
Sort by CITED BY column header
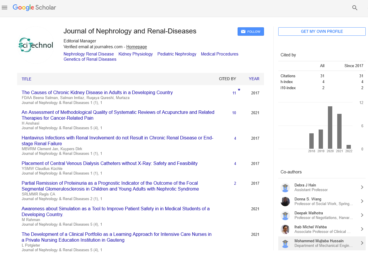[227, 79]
